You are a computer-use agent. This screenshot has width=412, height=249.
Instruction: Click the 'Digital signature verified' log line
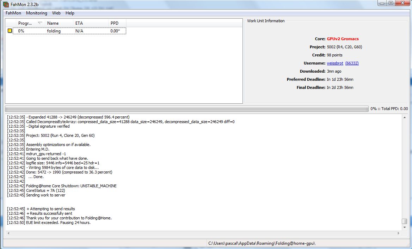click(x=38, y=126)
